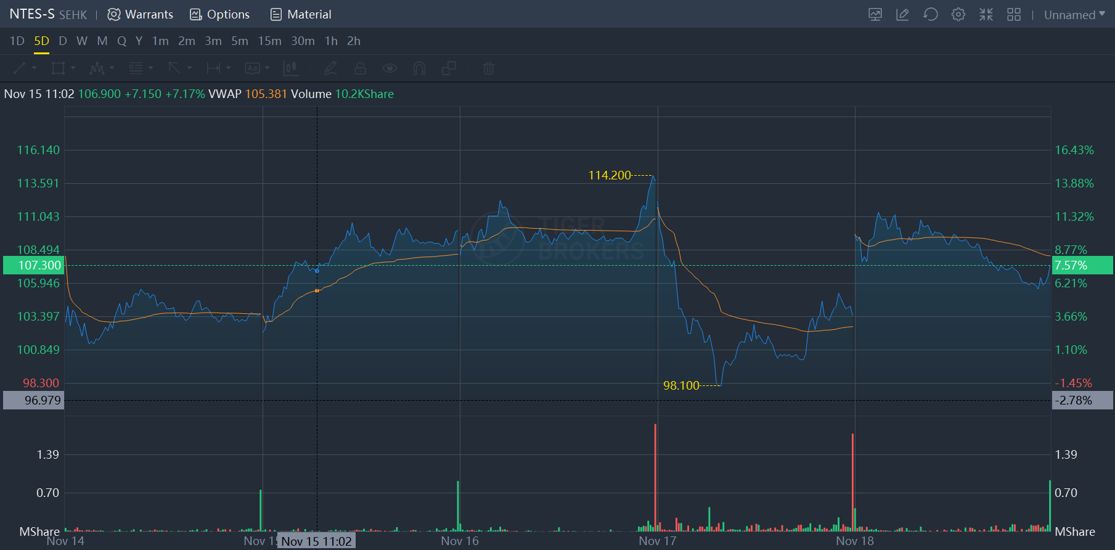Expand the Fibonacci tool dropdown arrow
This screenshot has height=550, width=1115.
[150, 68]
